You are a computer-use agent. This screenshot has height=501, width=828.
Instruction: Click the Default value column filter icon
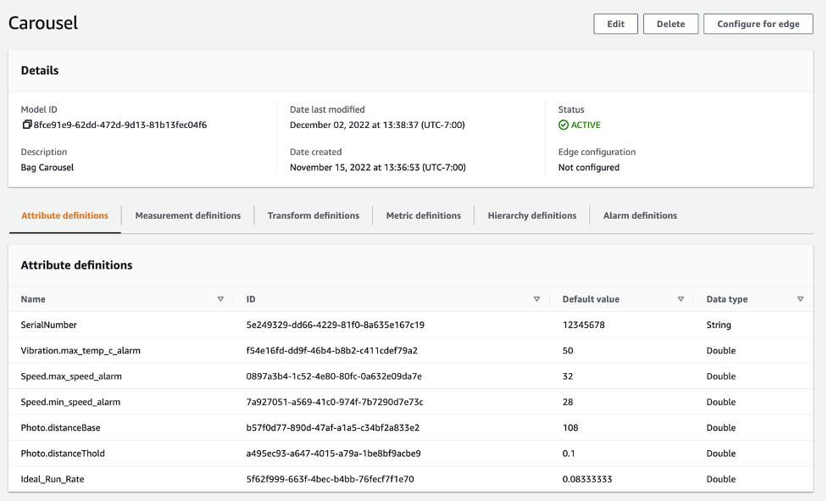point(681,298)
